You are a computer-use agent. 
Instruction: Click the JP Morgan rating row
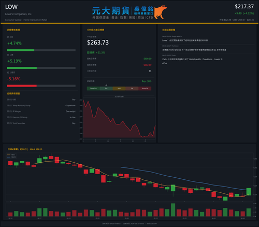(41, 111)
